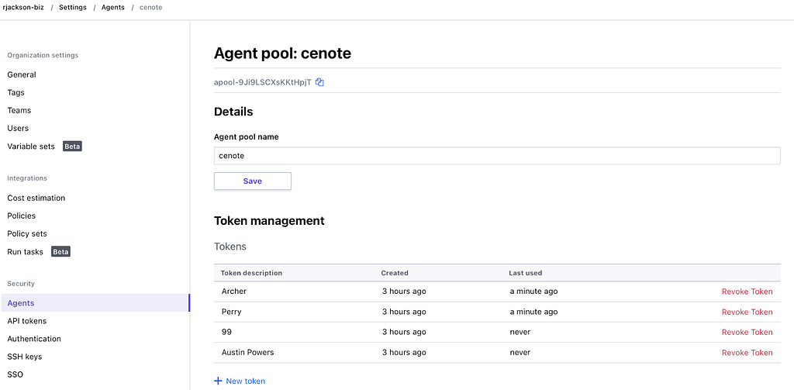This screenshot has height=390, width=794.
Task: Click the Perry token description
Action: click(x=231, y=312)
